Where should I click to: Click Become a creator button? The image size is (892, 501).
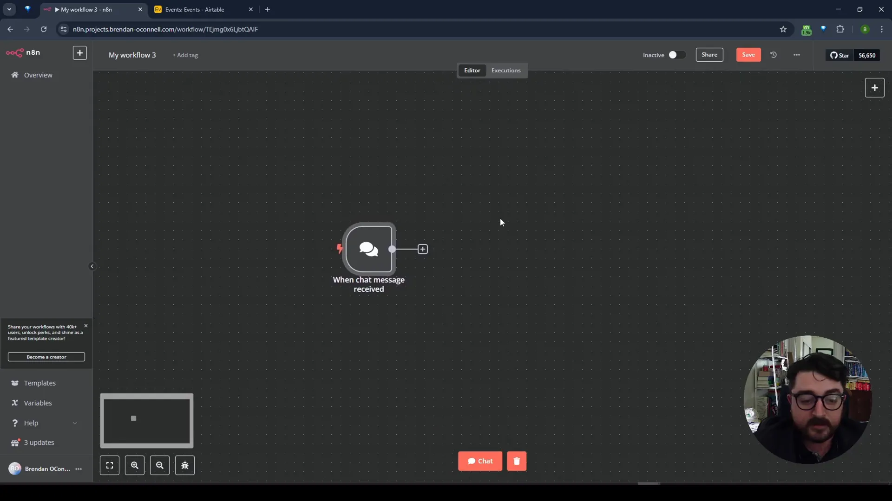click(x=46, y=357)
